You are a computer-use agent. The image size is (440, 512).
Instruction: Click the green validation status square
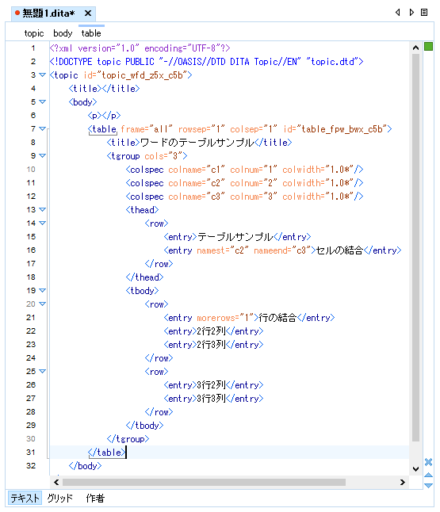pyautogui.click(x=428, y=47)
